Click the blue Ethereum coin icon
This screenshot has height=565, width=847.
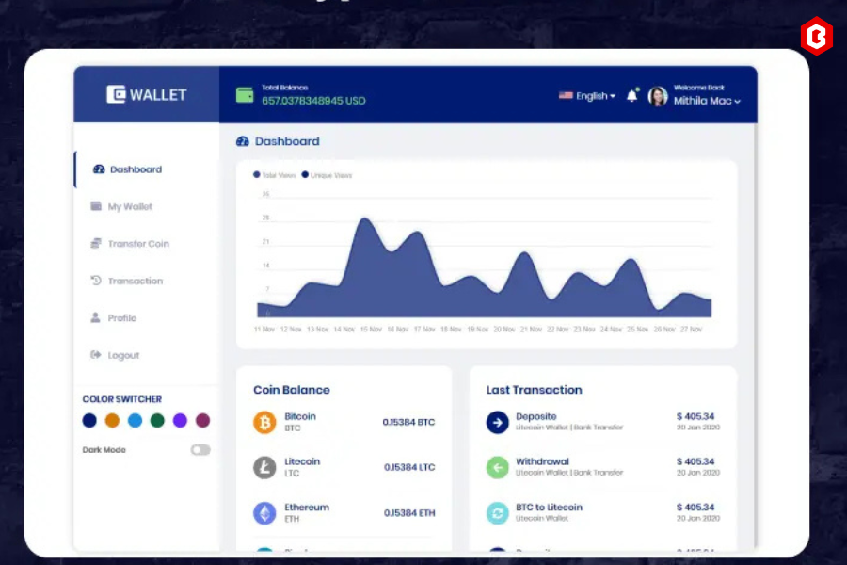coord(264,513)
